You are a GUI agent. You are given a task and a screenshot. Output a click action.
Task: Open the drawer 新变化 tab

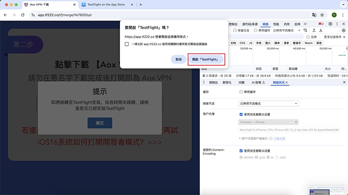click(227, 82)
